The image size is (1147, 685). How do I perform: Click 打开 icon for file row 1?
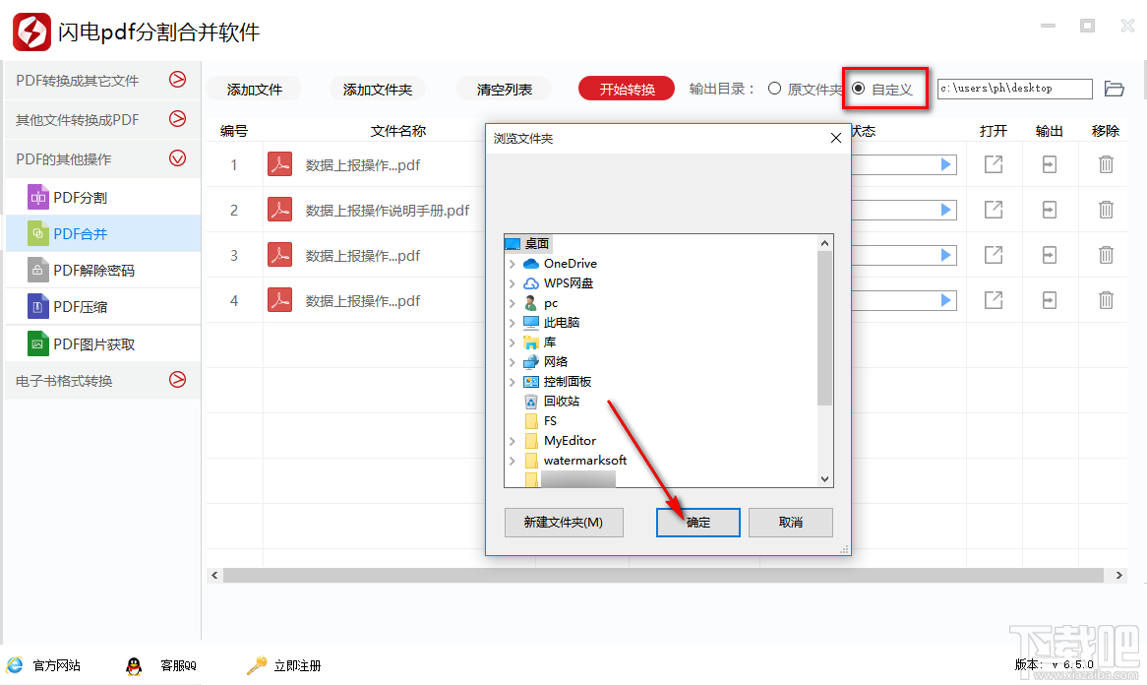click(x=994, y=164)
